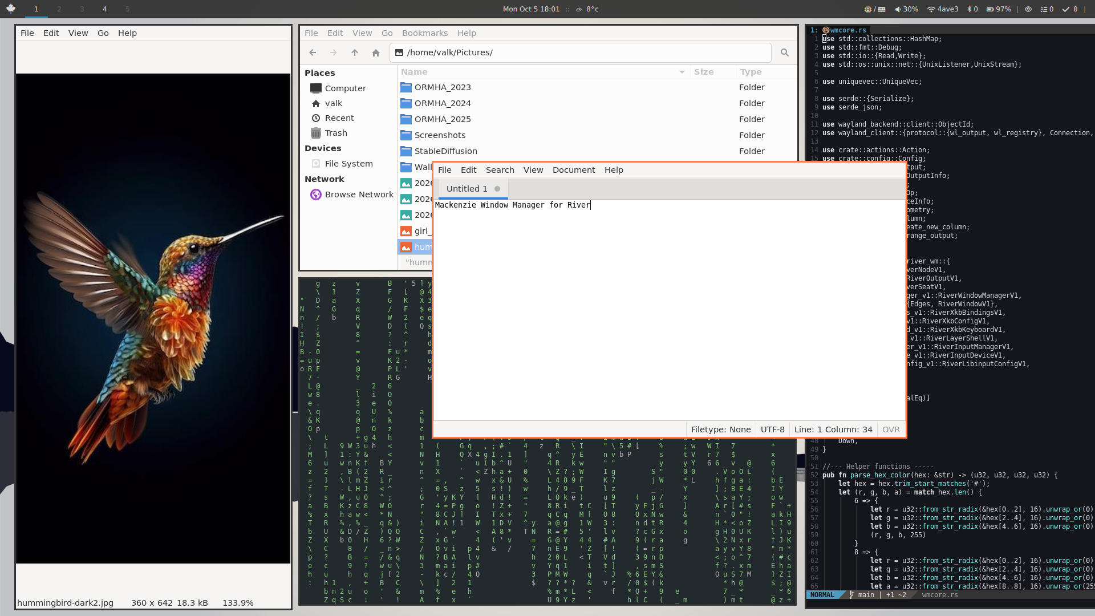Click Browse Network under Network
The height and width of the screenshot is (616, 1095).
tap(352, 194)
